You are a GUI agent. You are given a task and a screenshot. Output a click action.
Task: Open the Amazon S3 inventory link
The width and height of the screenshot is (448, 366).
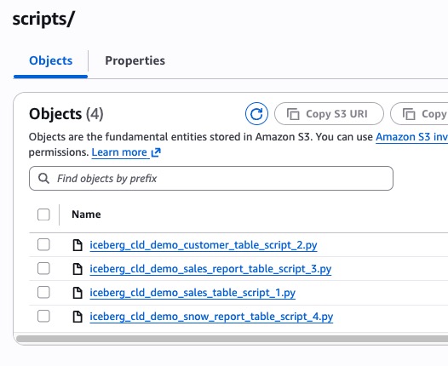click(411, 137)
